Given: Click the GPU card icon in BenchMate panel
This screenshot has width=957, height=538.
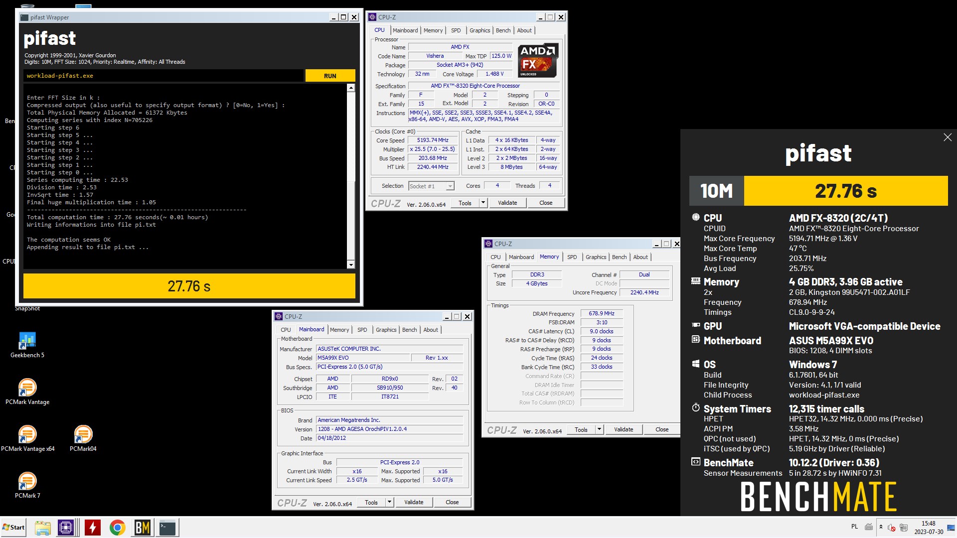Looking at the screenshot, I should click(x=696, y=325).
